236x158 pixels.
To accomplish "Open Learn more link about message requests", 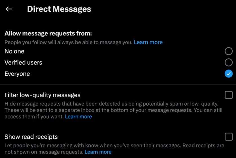I will pyautogui.click(x=148, y=42).
